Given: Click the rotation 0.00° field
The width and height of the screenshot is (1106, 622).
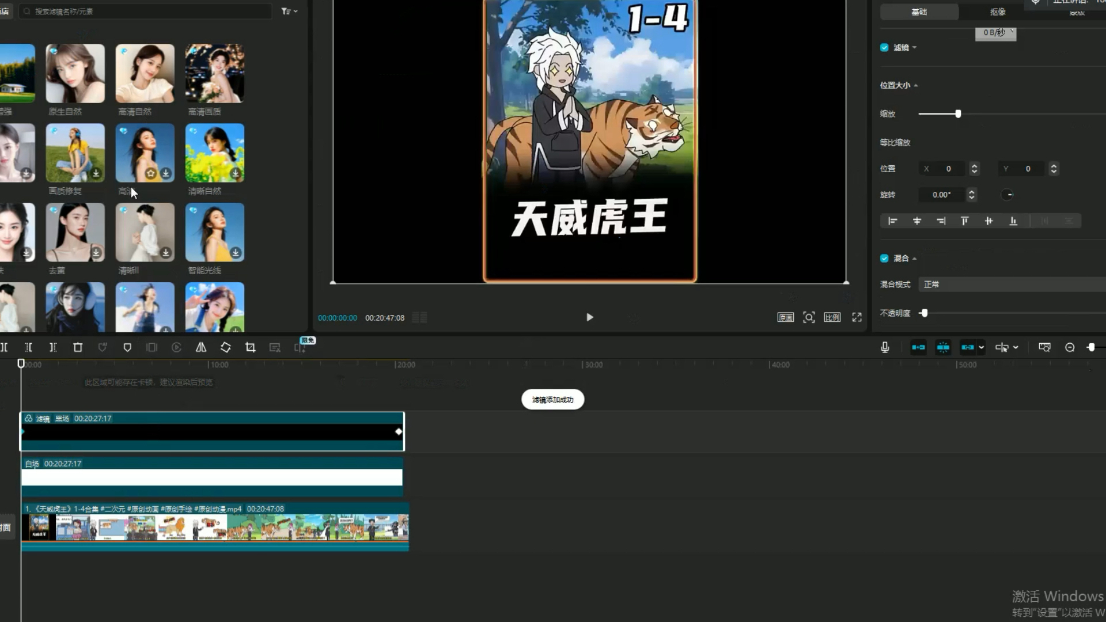Looking at the screenshot, I should 941,195.
